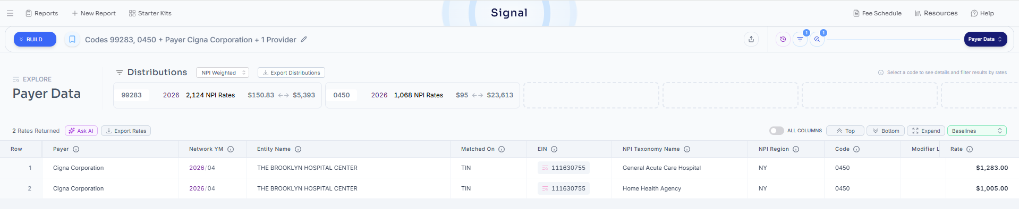Click the Ask AI button
The height and width of the screenshot is (209, 1019).
[x=81, y=131]
